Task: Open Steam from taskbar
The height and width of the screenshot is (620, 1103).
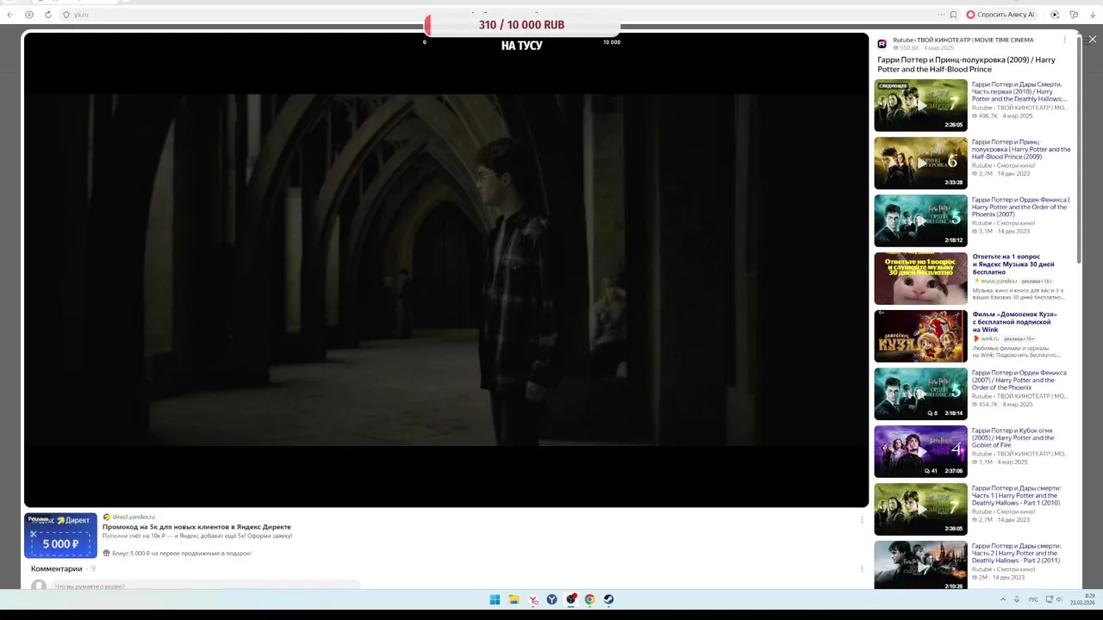Action: pyautogui.click(x=608, y=599)
